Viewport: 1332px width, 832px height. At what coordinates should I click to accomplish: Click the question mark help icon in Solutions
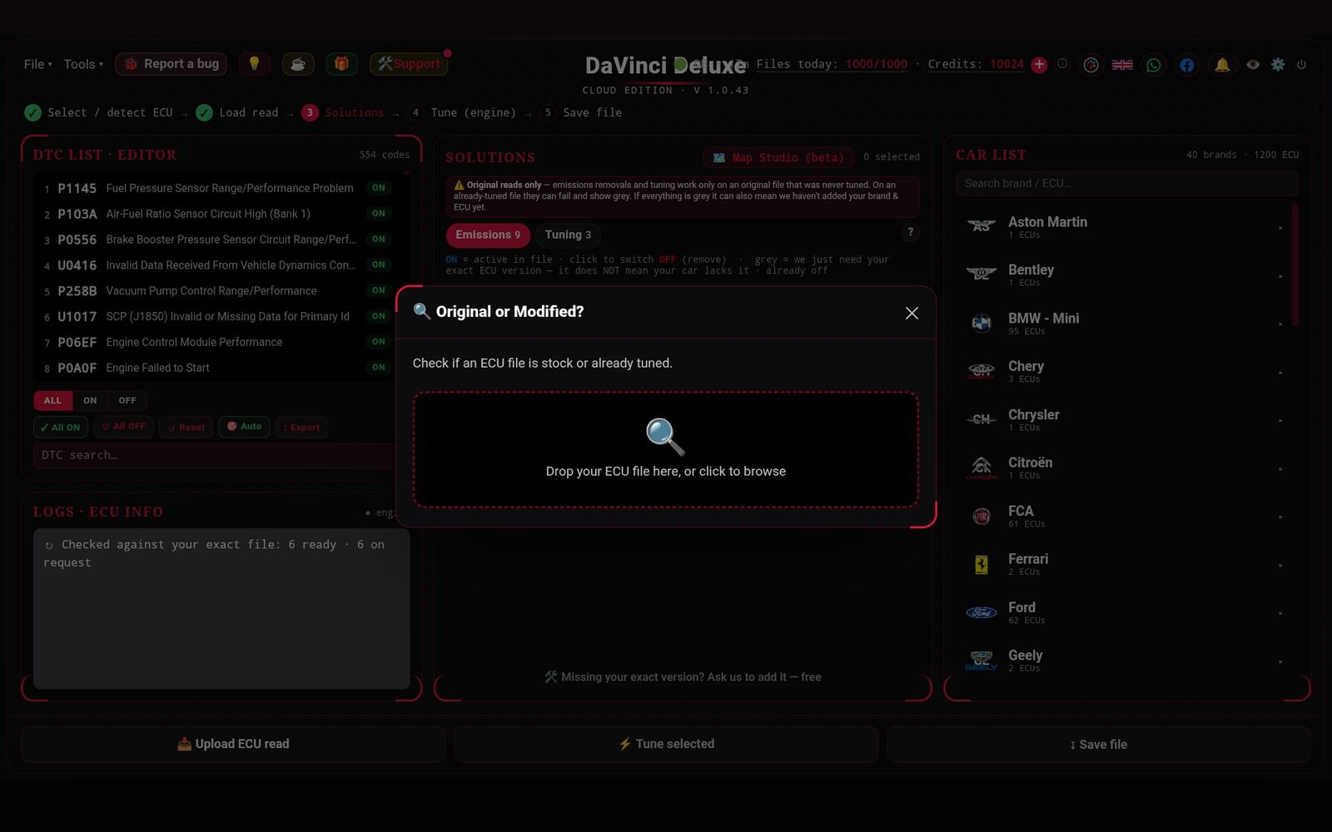click(x=910, y=232)
